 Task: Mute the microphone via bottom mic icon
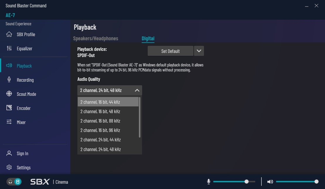click(209, 182)
